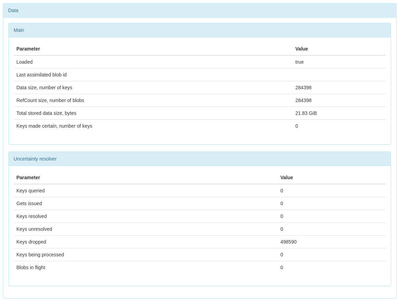This screenshot has width=399, height=301.
Task: Click the Value column header in Main table
Action: (x=302, y=49)
